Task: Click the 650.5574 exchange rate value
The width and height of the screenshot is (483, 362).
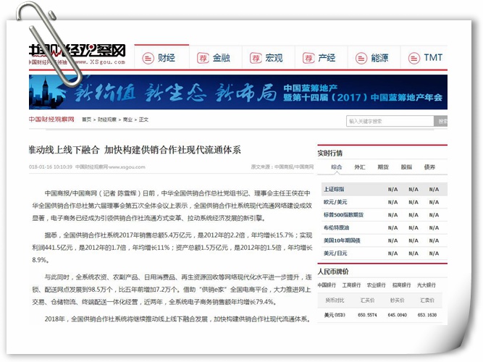Action: [x=367, y=315]
